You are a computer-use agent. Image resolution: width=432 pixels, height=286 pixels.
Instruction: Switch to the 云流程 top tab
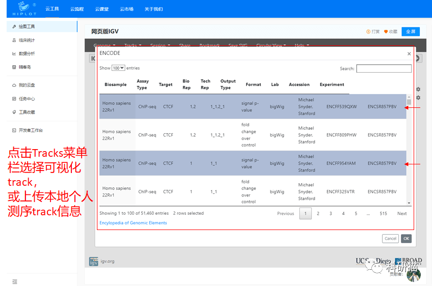coord(77,9)
